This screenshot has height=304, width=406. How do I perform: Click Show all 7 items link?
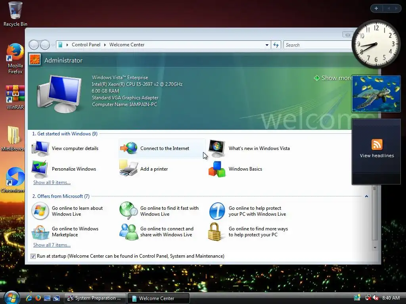pyautogui.click(x=52, y=245)
